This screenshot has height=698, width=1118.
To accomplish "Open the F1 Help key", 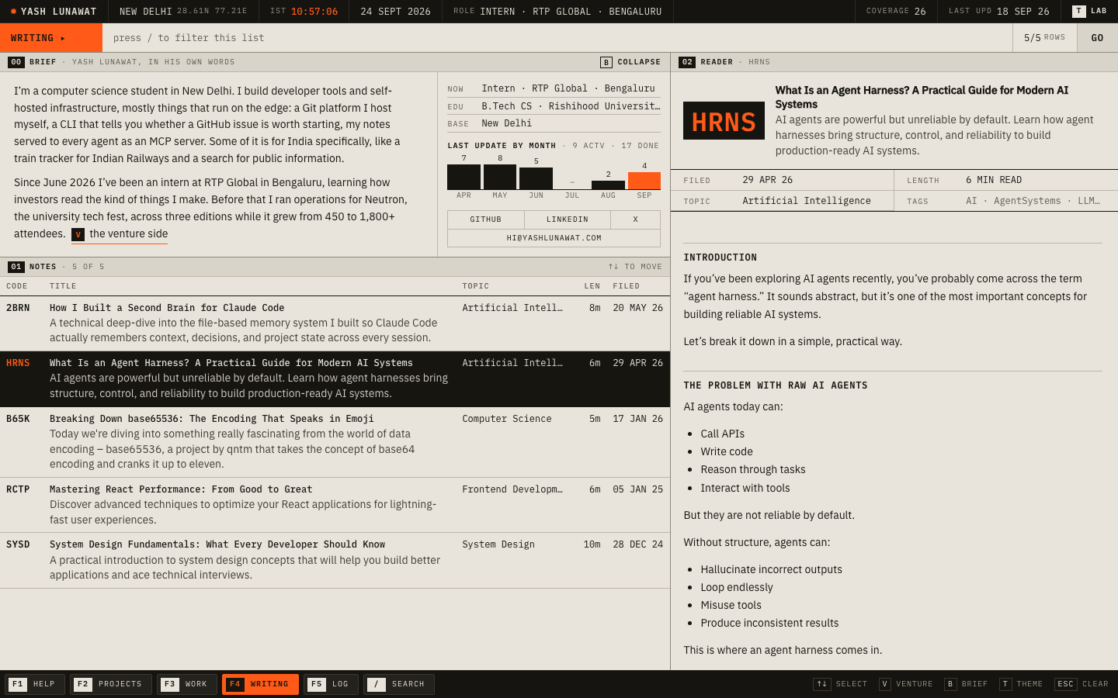I will point(35,684).
